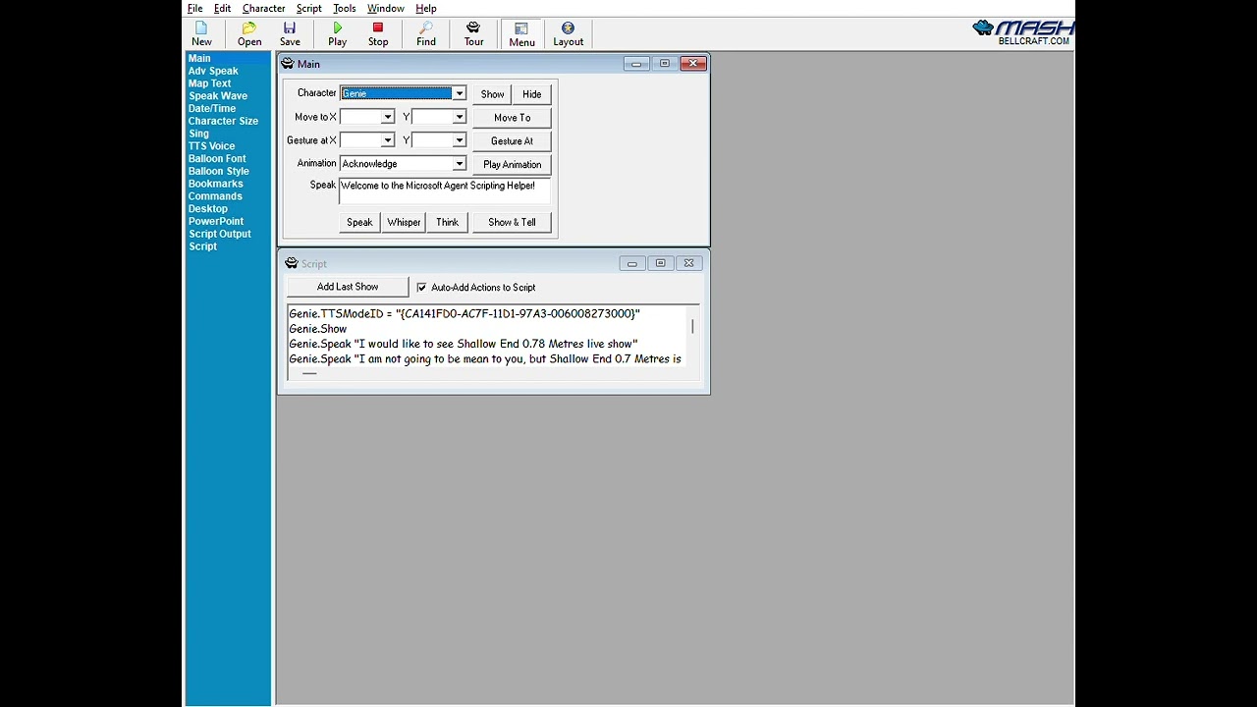
Task: Click the Gesture At button
Action: point(512,141)
